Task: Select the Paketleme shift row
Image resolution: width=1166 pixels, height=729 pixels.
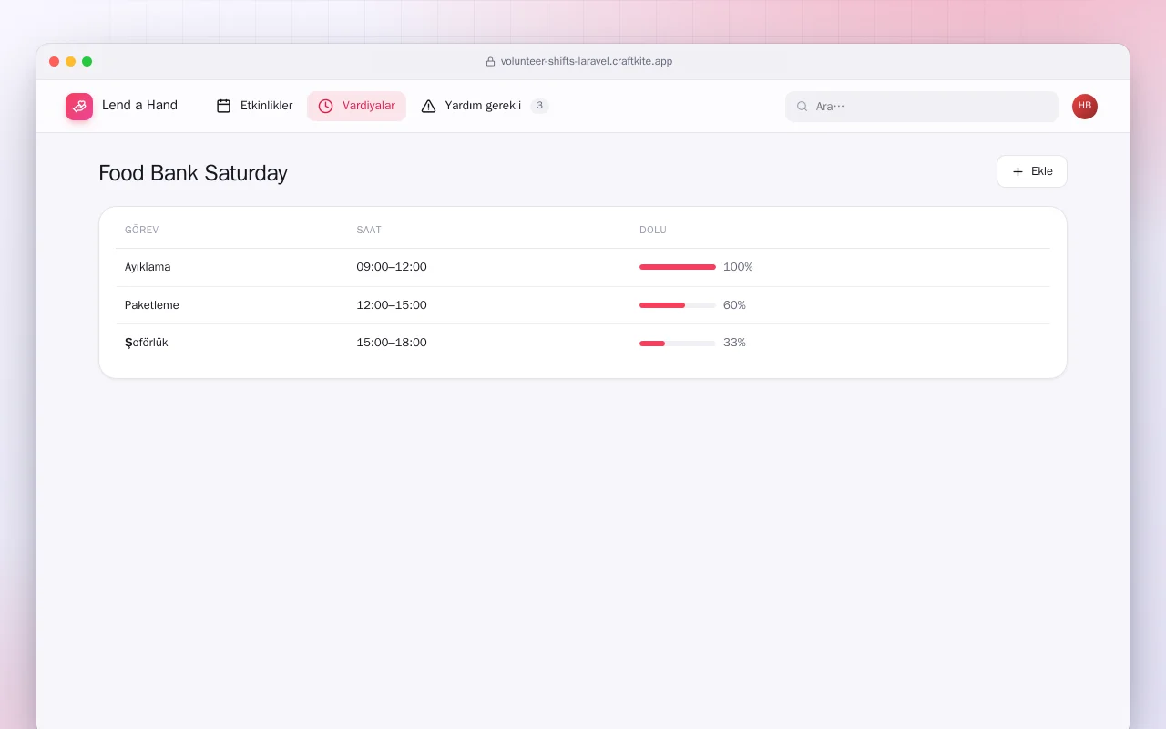Action: (583, 305)
